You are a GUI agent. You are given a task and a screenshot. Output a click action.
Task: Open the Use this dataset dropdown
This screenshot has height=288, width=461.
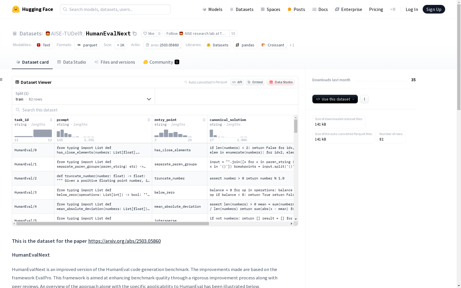pos(335,99)
